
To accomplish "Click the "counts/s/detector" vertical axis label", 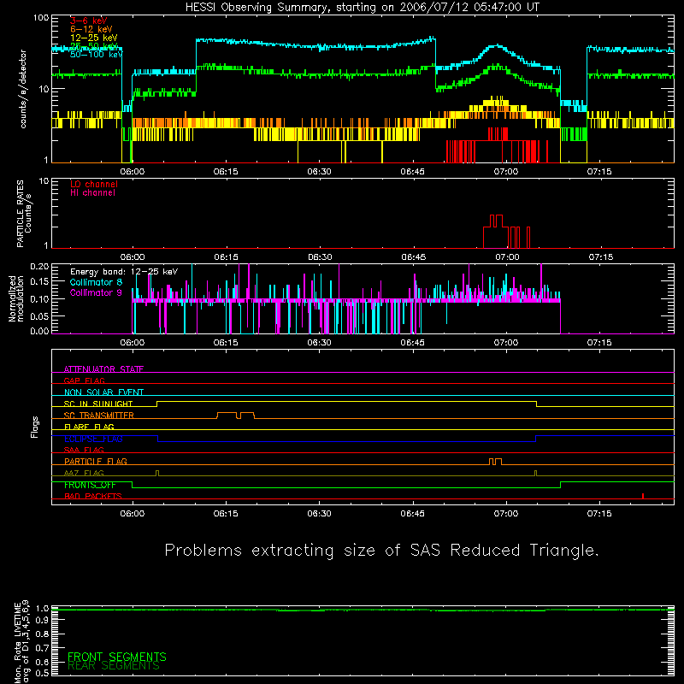I will click(23, 89).
